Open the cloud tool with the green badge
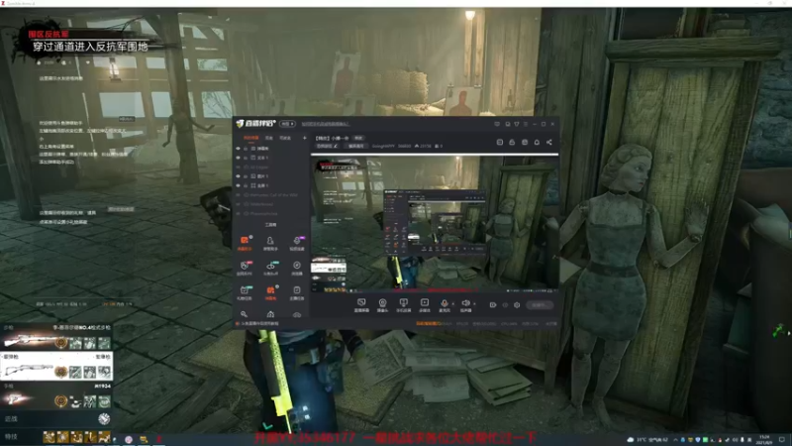 tap(270, 268)
